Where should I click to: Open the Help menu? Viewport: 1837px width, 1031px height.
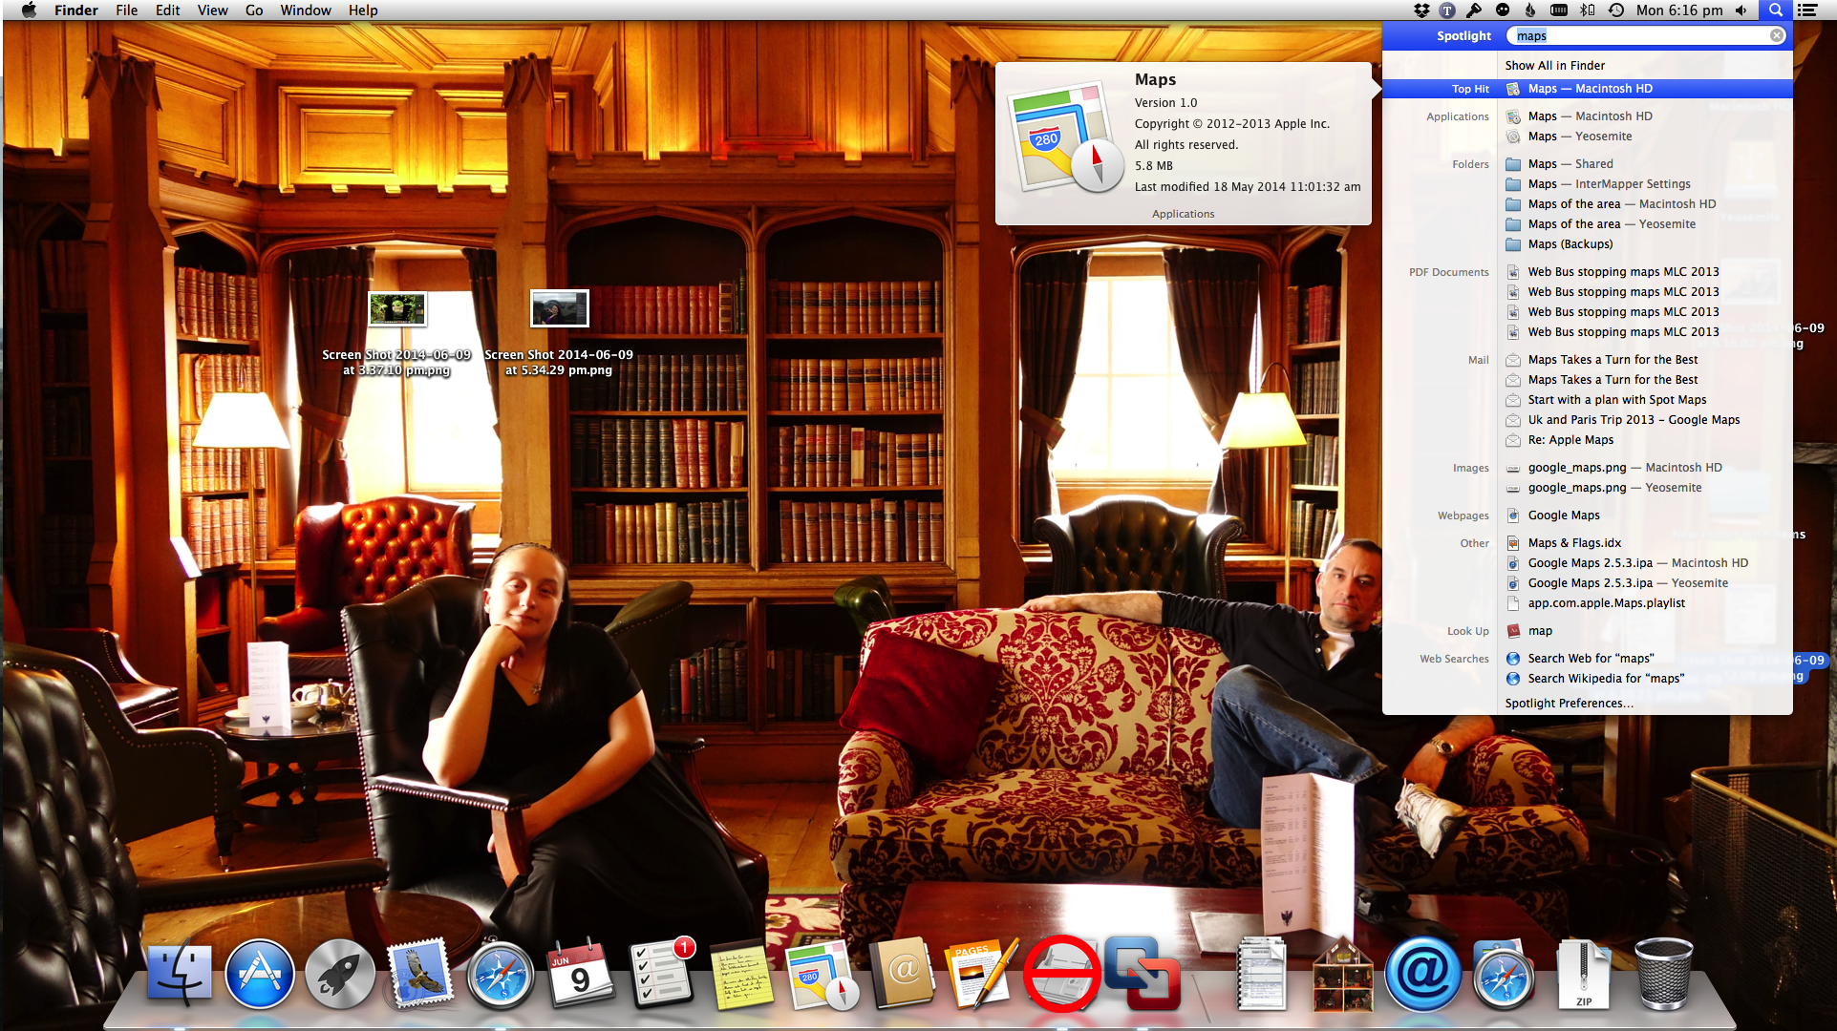363,11
